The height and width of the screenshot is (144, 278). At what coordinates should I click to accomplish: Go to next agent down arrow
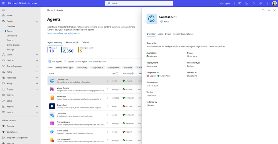tap(269, 10)
